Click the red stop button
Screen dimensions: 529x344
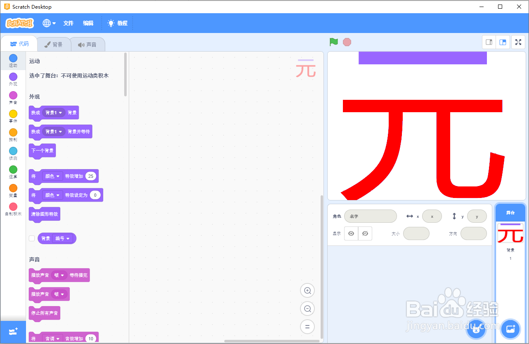click(x=347, y=42)
